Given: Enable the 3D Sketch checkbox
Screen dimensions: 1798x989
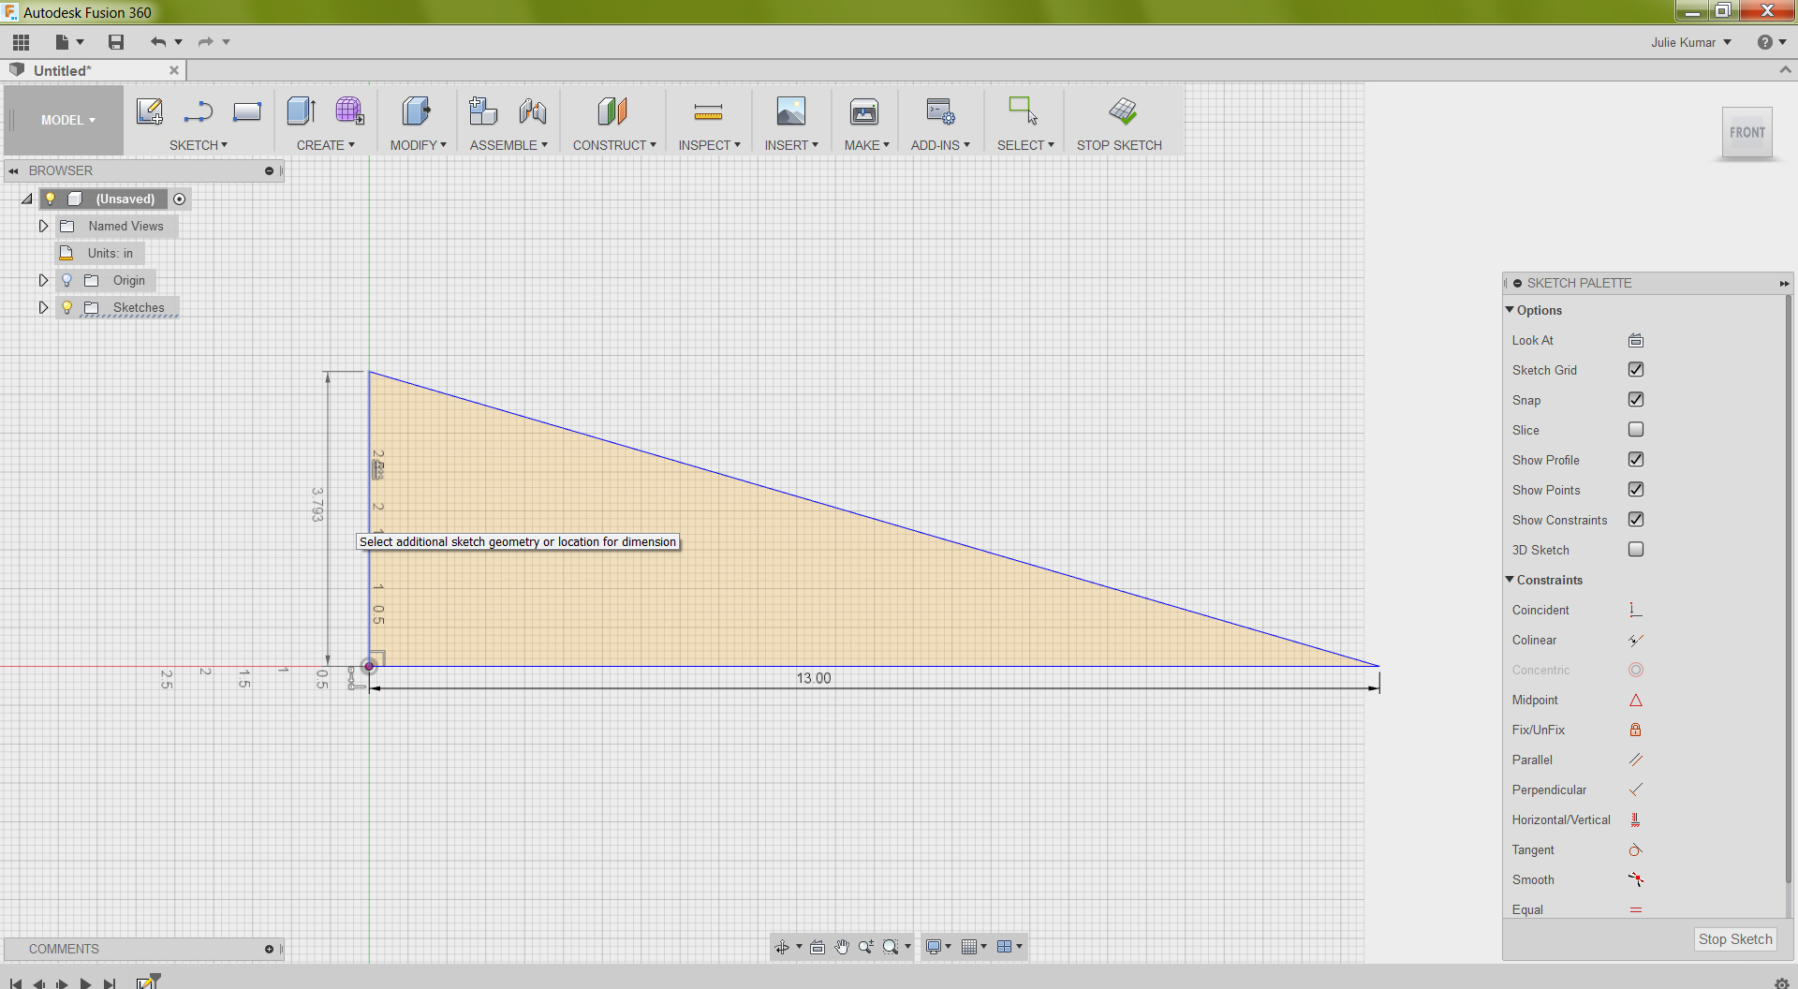Looking at the screenshot, I should pyautogui.click(x=1636, y=550).
